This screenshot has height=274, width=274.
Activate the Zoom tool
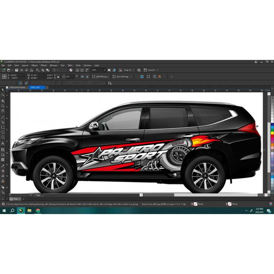[x=3, y=105]
